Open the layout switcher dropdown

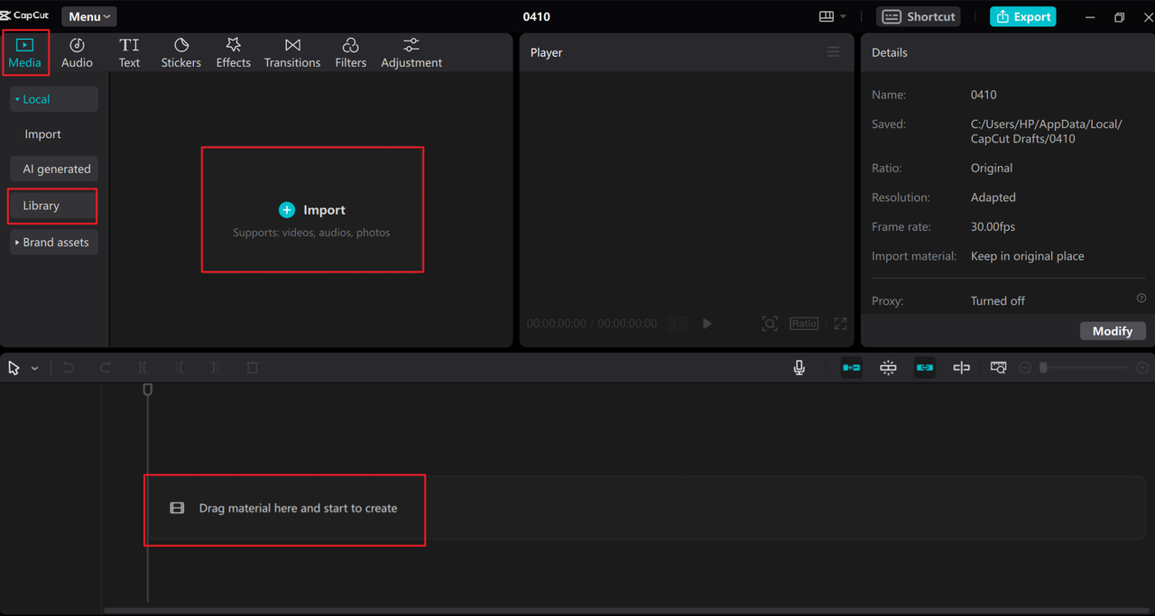pyautogui.click(x=832, y=16)
